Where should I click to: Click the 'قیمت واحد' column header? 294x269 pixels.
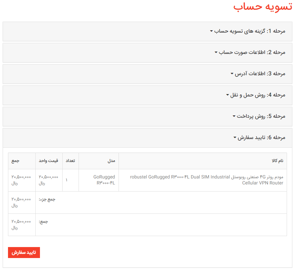pos(49,161)
